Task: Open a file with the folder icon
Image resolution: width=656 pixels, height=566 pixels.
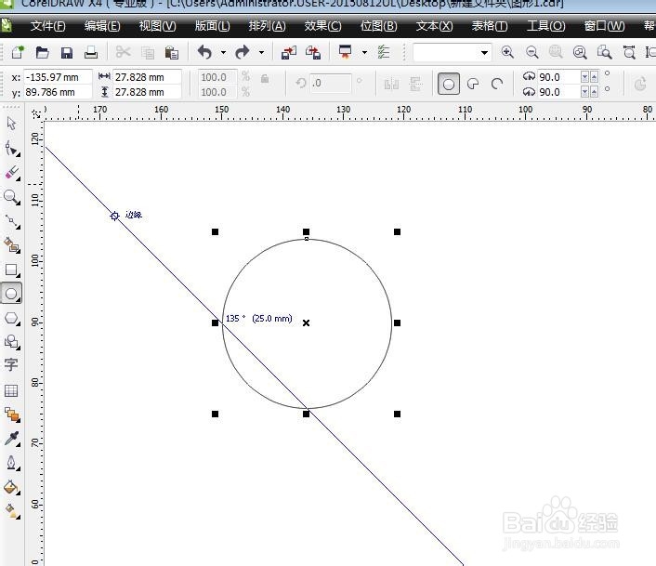Action: coord(42,52)
